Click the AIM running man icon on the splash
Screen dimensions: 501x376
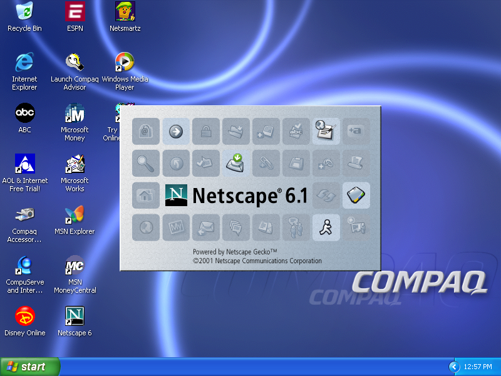[x=326, y=227]
